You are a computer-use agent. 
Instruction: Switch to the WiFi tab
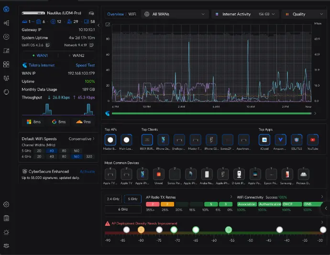pos(132,14)
